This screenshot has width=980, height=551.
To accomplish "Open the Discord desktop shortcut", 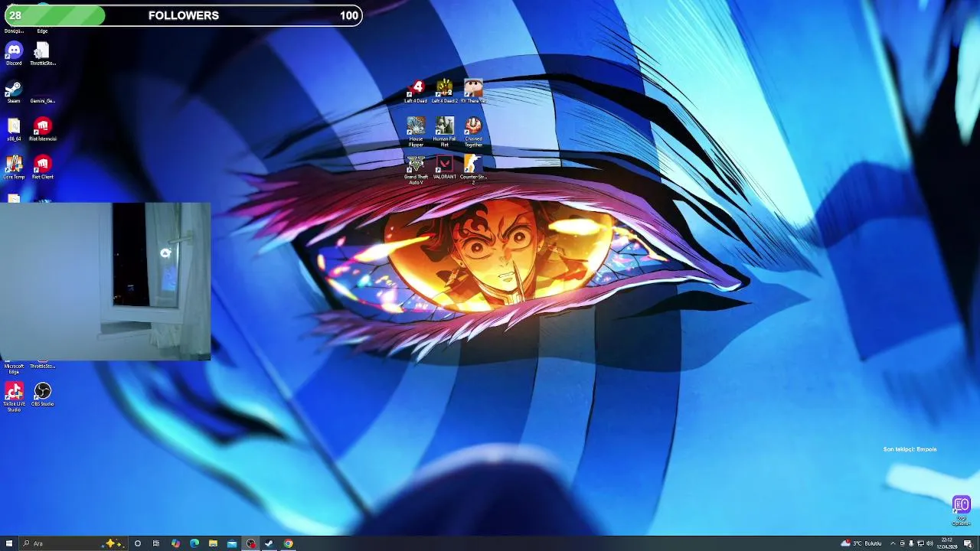I will click(14, 54).
